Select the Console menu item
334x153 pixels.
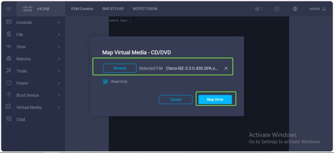[x=33, y=23]
